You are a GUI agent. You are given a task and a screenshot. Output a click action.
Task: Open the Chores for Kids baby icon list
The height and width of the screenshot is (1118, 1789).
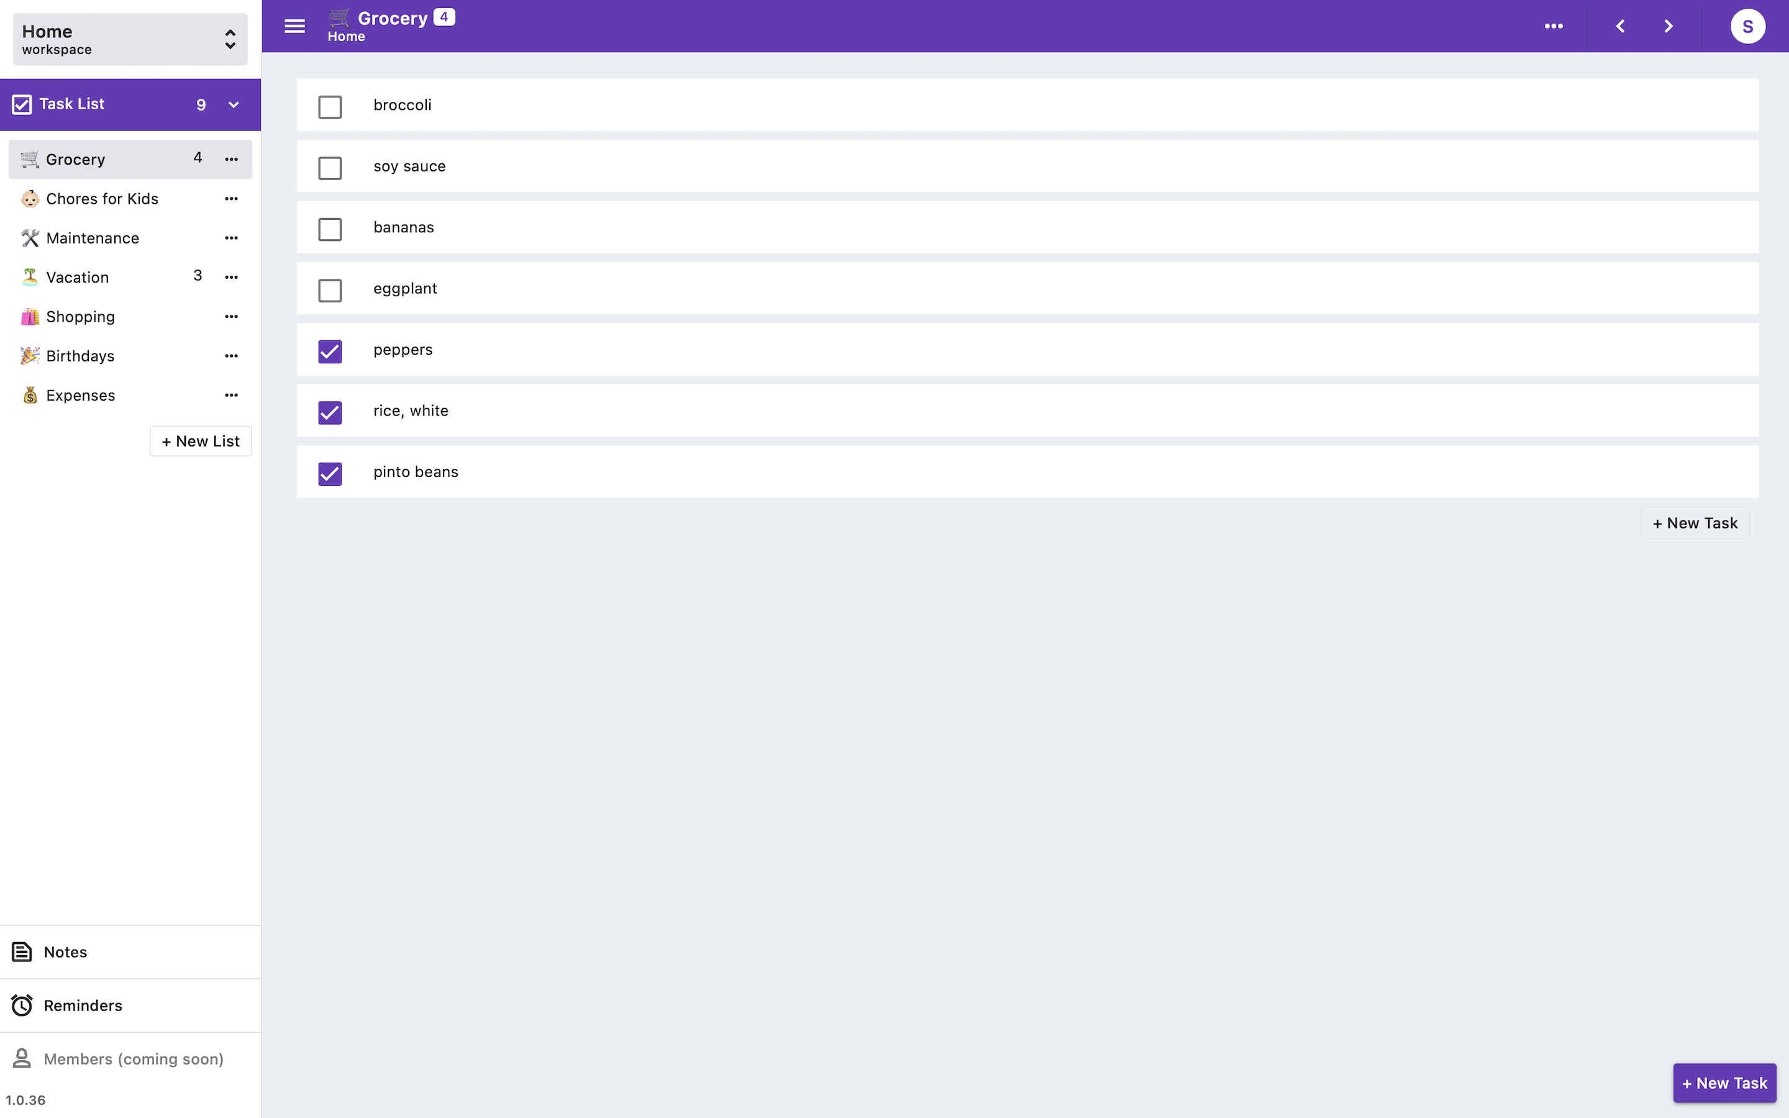(102, 198)
